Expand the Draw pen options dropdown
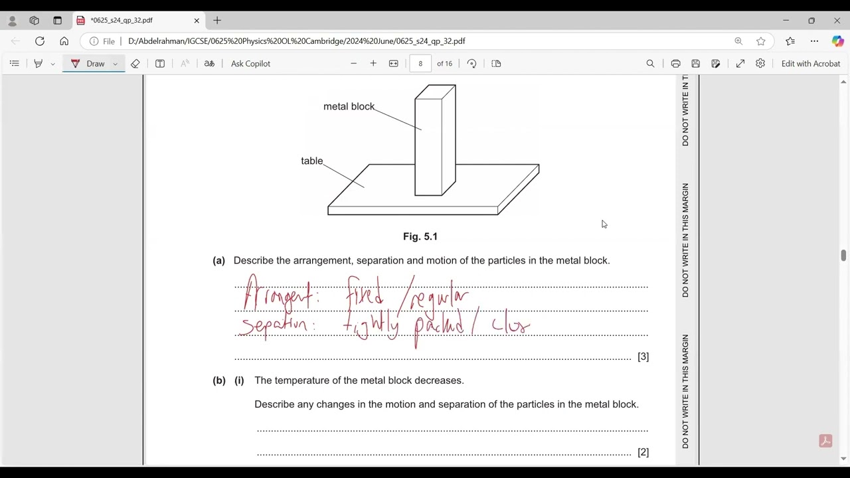 tap(116, 64)
